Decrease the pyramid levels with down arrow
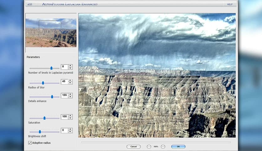 [70, 68]
